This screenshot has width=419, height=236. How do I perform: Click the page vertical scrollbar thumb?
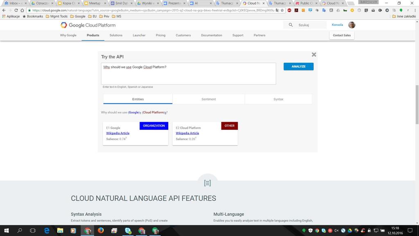[417, 104]
